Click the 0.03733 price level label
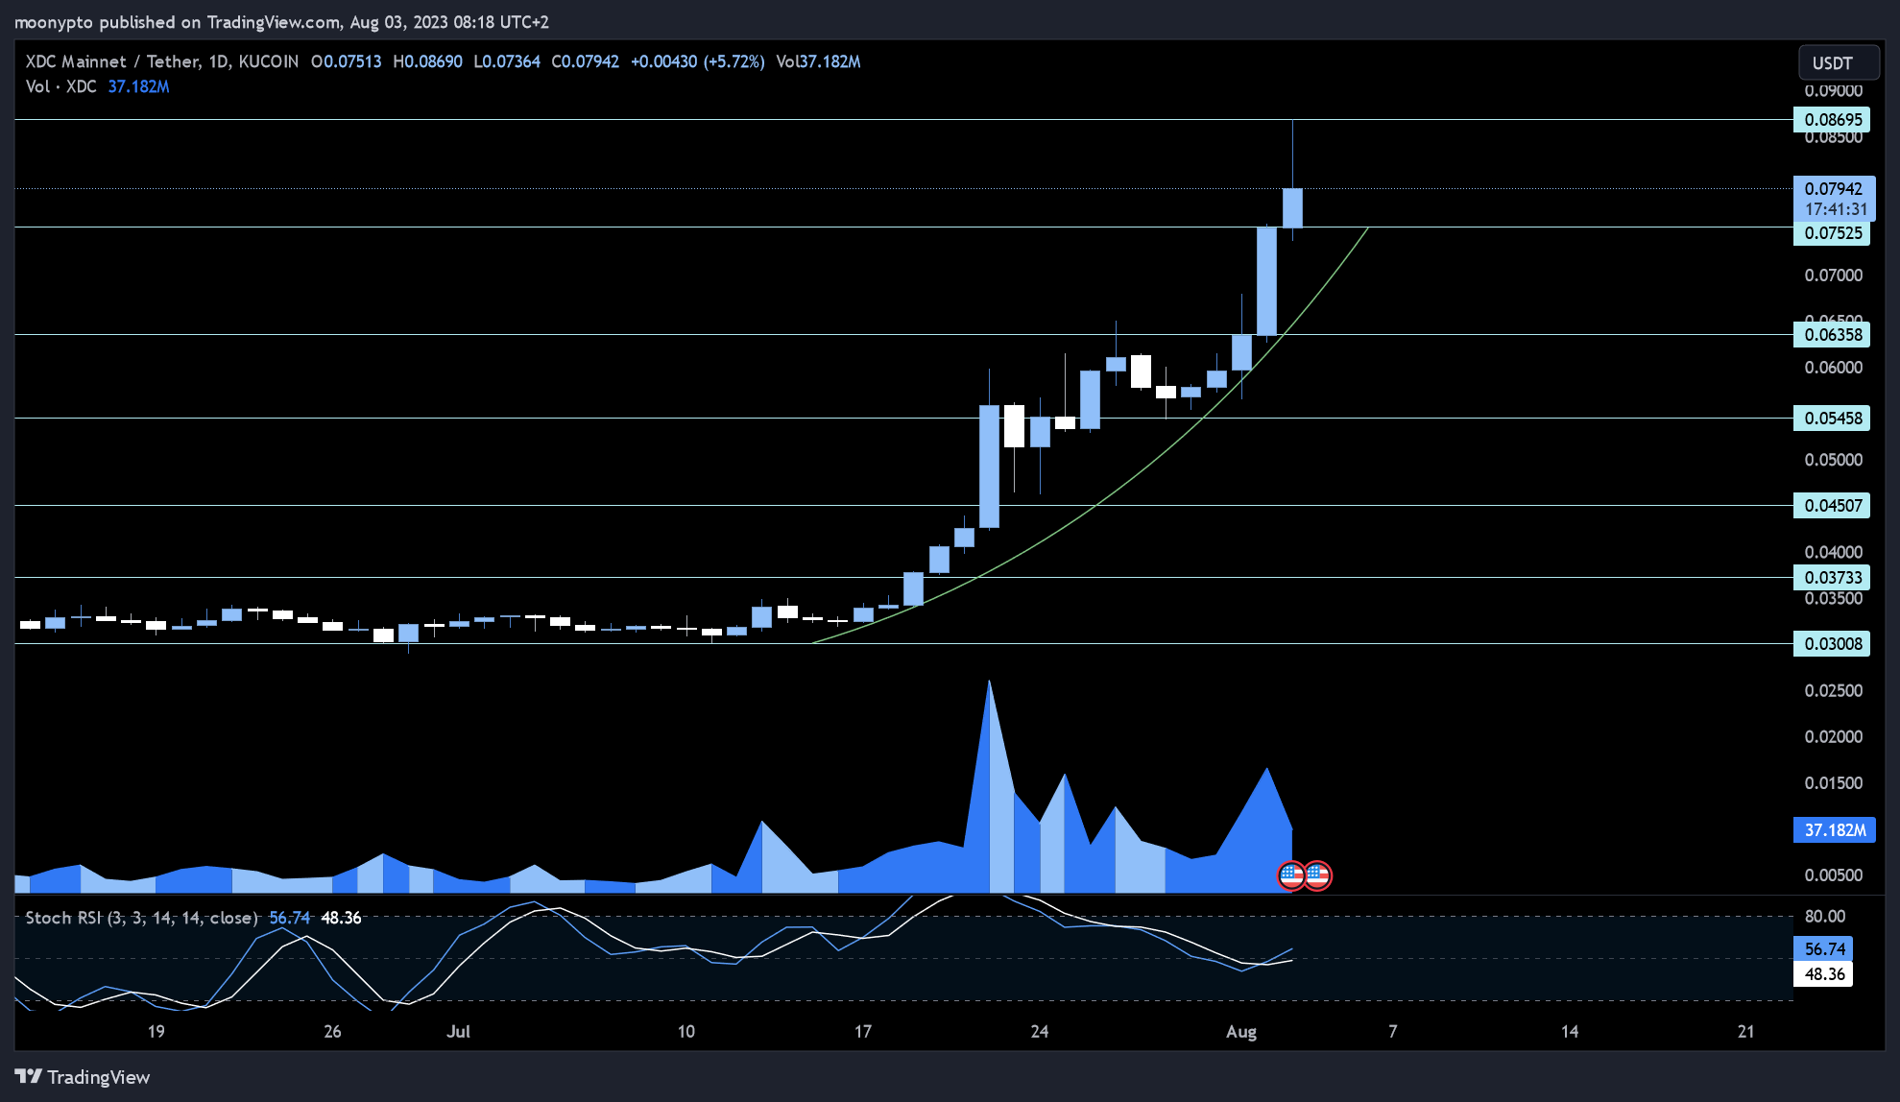Viewport: 1900px width, 1102px height. pyautogui.click(x=1832, y=578)
